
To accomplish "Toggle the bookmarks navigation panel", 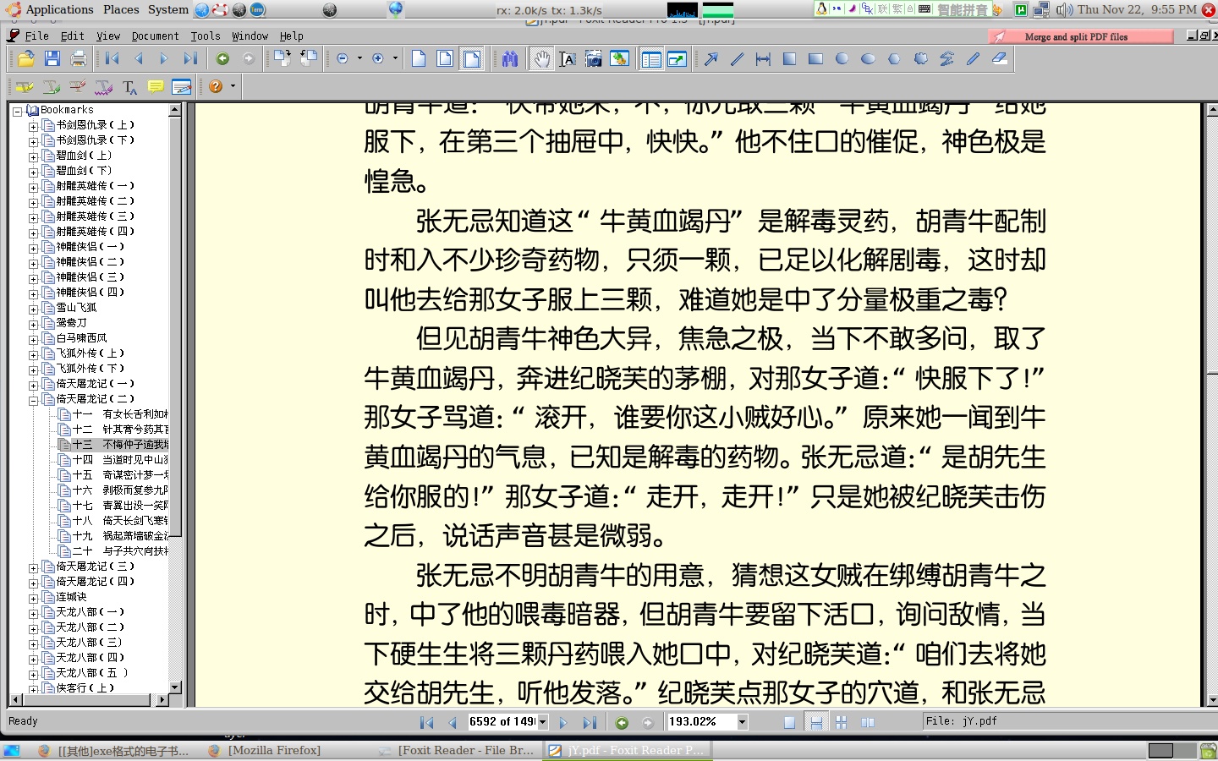I will [x=651, y=58].
